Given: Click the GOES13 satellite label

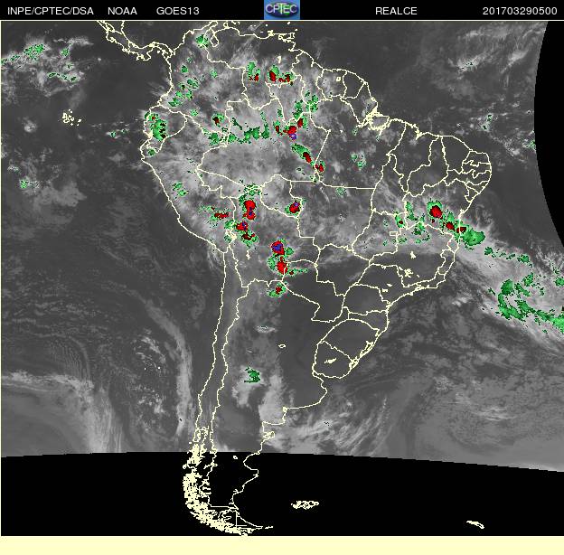Looking at the screenshot, I should point(178,11).
